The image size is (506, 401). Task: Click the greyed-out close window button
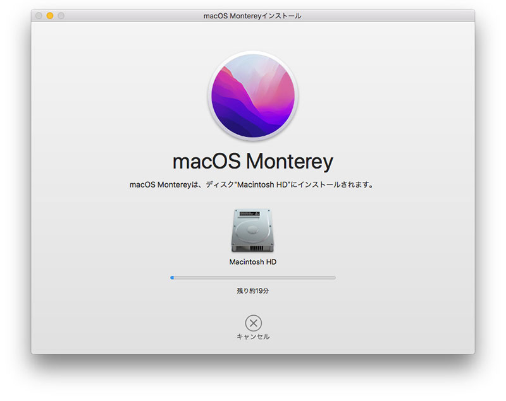[x=39, y=16]
